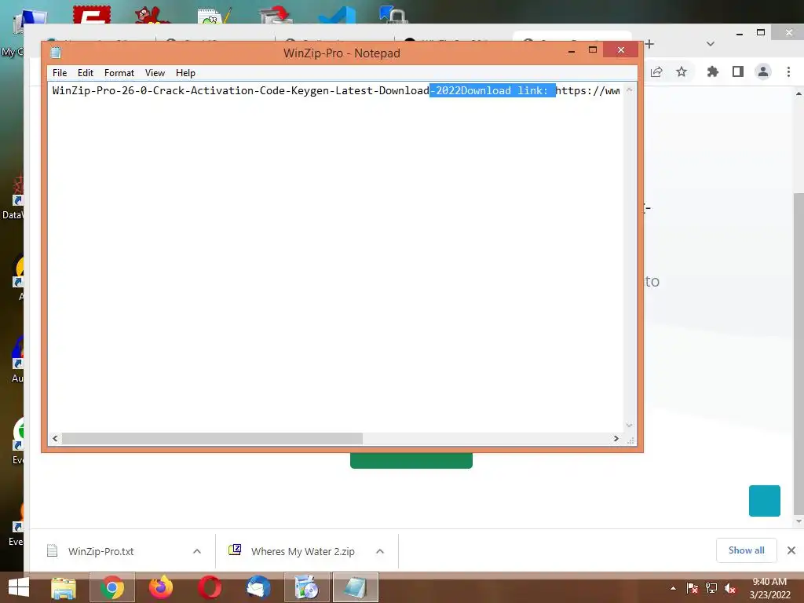Open the Notepad View menu
Screen dimensions: 804x603
point(155,73)
